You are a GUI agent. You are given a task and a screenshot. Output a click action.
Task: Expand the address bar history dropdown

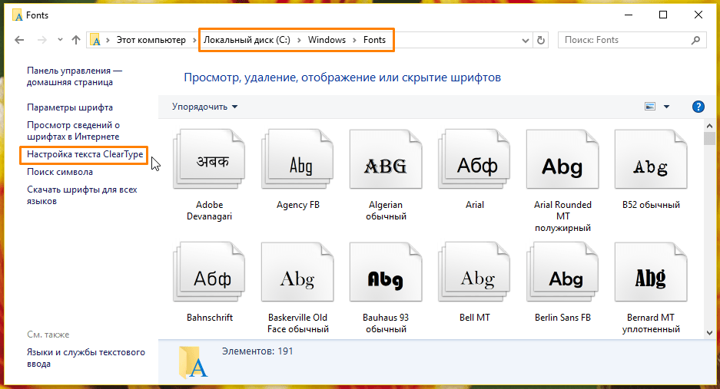pos(525,40)
